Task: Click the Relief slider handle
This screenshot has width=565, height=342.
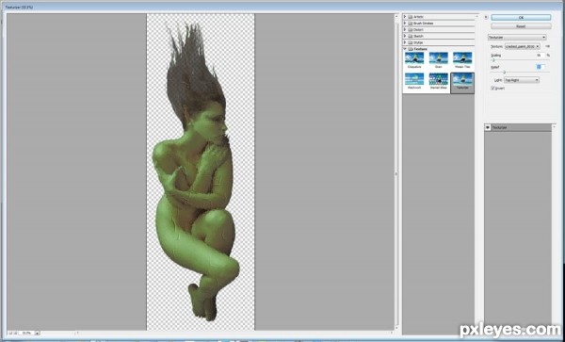Action: click(504, 73)
